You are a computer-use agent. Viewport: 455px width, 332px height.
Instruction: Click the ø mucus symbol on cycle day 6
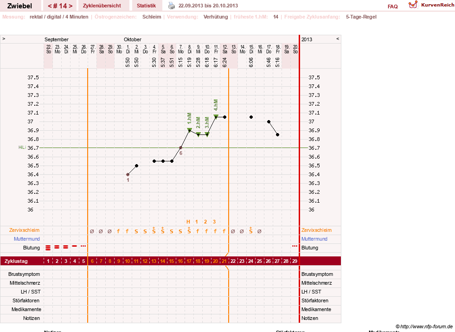[92, 231]
